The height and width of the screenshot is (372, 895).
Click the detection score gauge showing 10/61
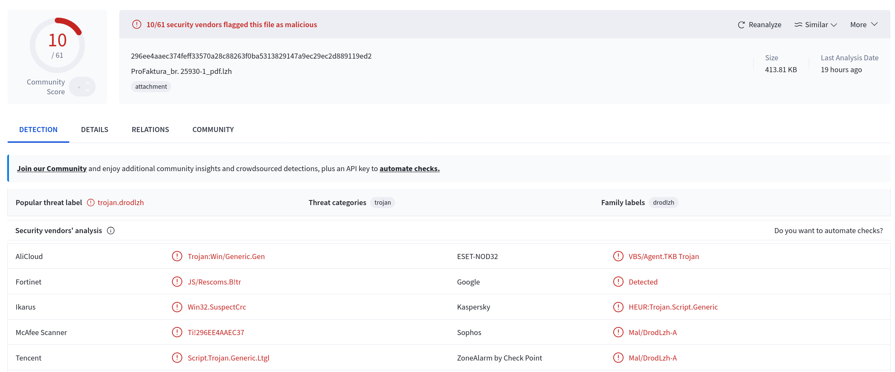[x=57, y=45]
